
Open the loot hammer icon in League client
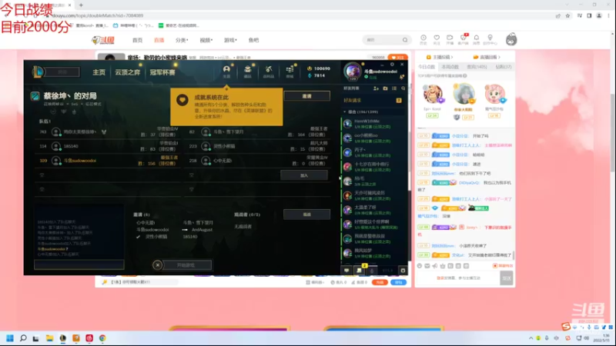point(269,71)
